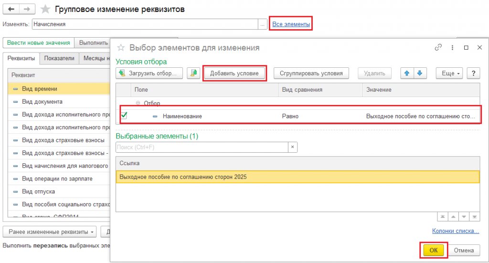Copy link to dialog via chain icon
Screen dimensions: 489x263
pos(438,47)
